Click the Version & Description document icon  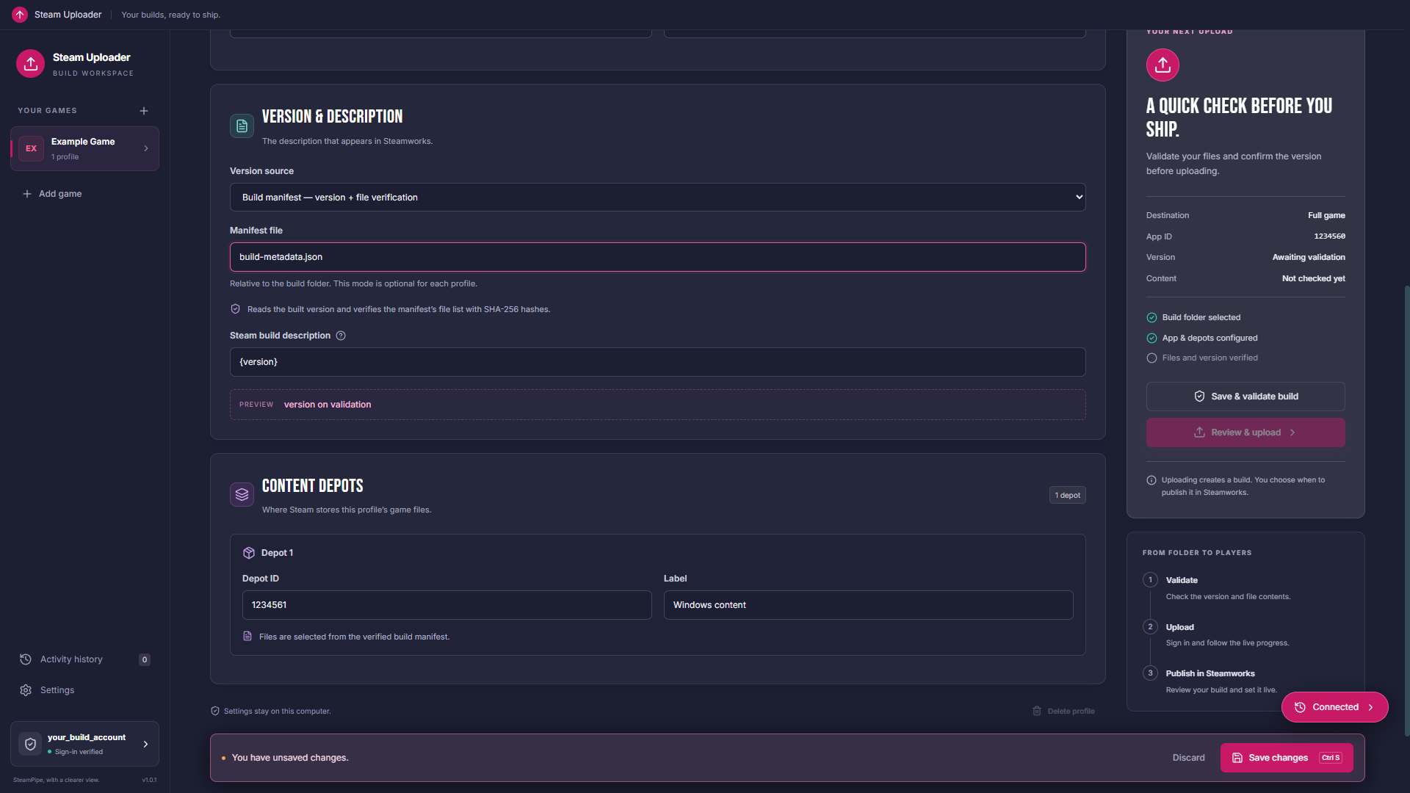[242, 126]
